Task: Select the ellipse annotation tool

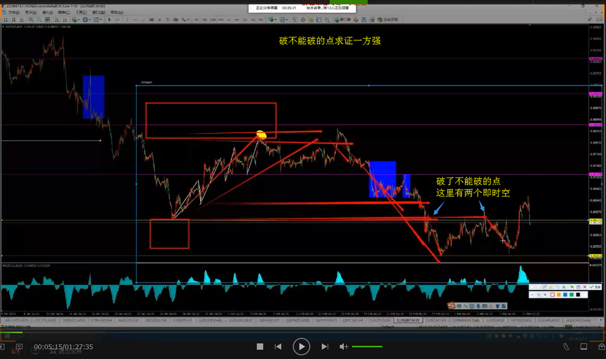Action: tap(538, 286)
